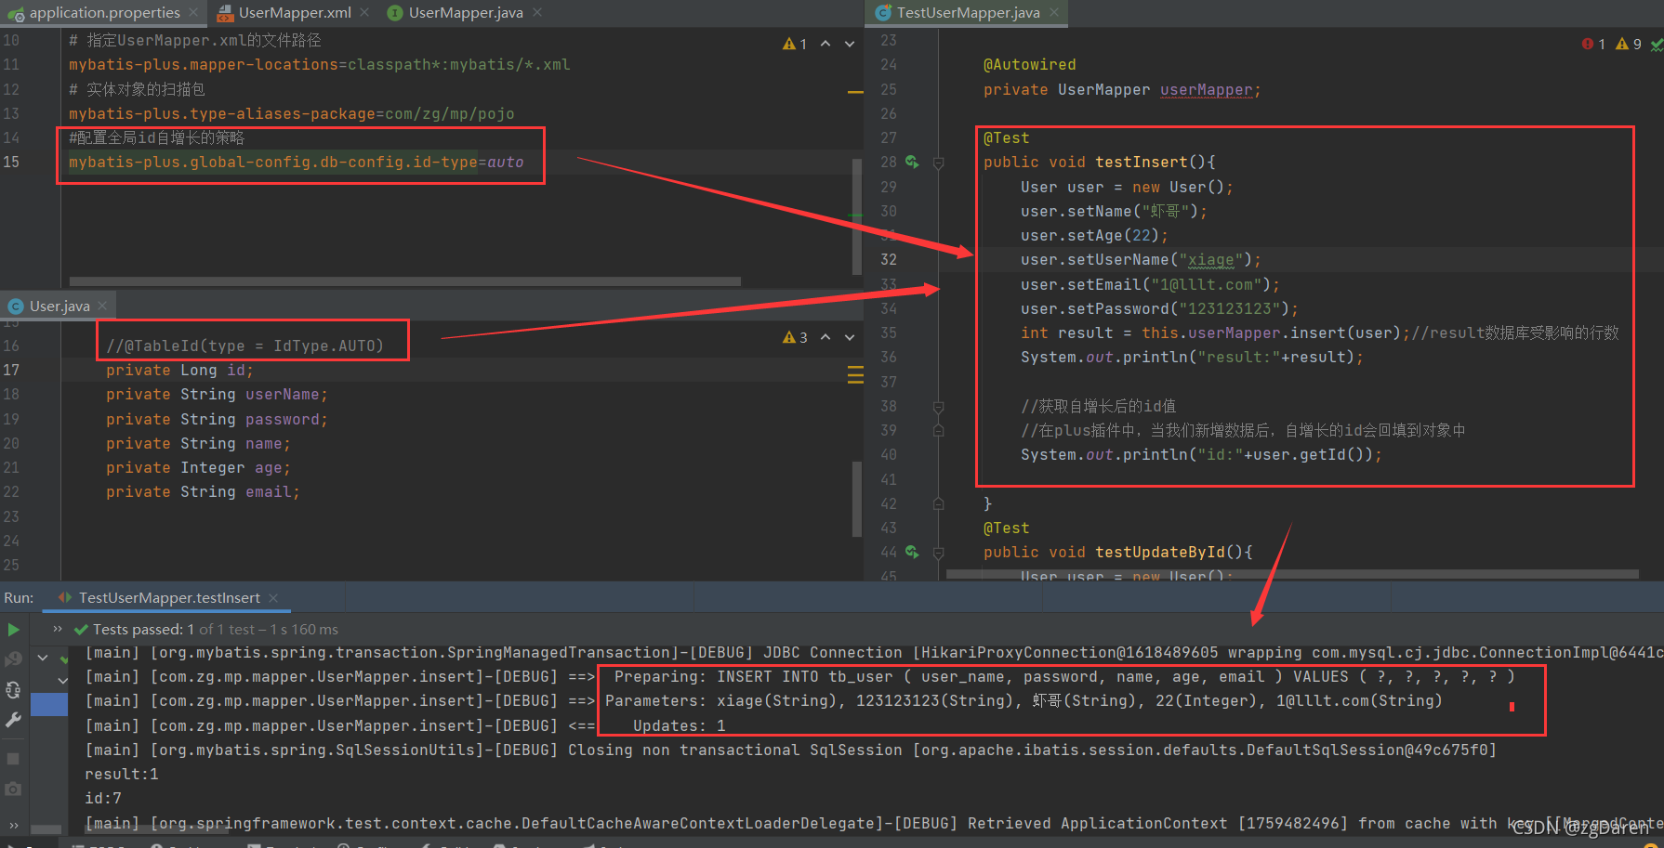Screen dimensions: 1664x848
Task: Switch to application.properties tab
Action: (104, 13)
